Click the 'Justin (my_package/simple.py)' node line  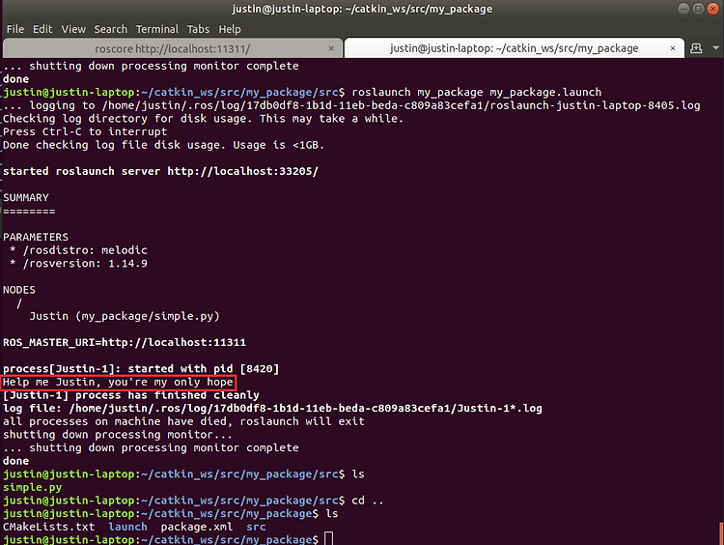(x=125, y=316)
